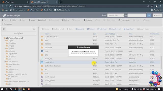Expand the backup-1.9.2022 folder
Screen dimensions: 163x91
click(5, 74)
